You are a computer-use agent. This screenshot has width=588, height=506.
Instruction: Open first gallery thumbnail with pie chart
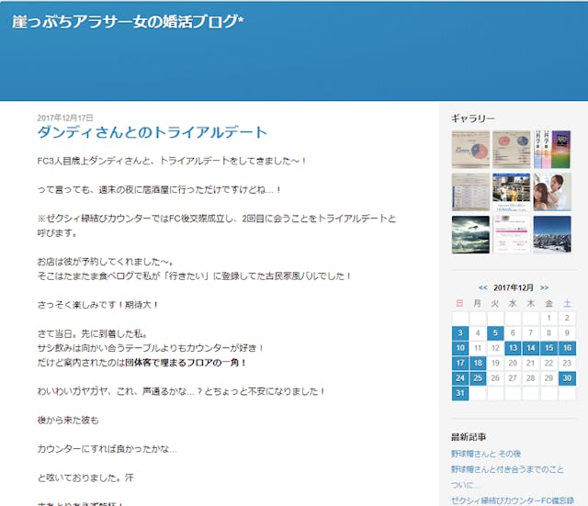[470, 149]
